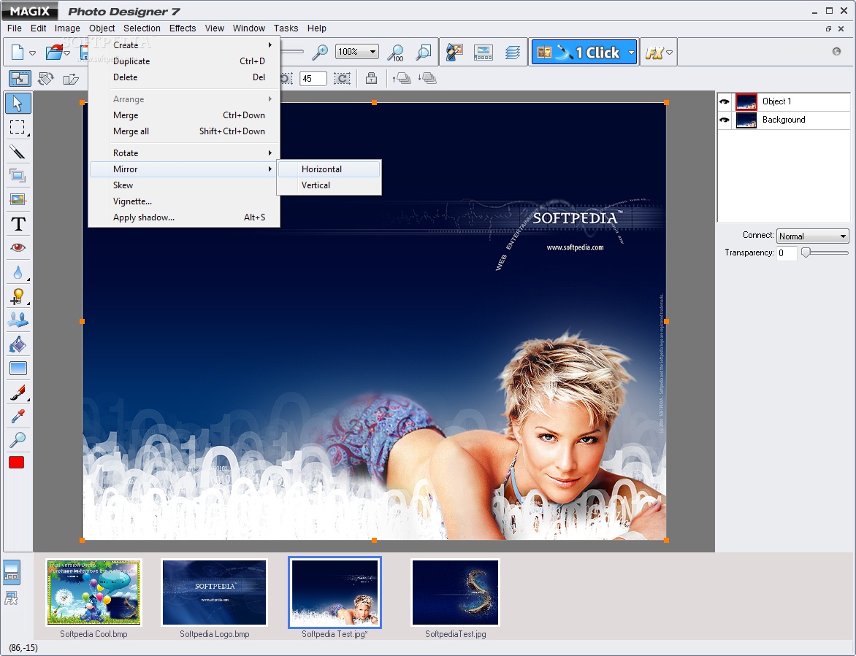Expand the open file dropdown arrow
Image resolution: width=856 pixels, height=656 pixels.
(x=67, y=53)
